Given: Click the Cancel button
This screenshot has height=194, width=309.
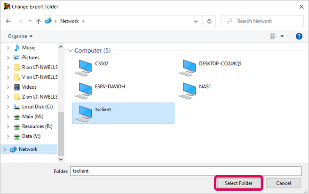Looking at the screenshot, I should 284,183.
